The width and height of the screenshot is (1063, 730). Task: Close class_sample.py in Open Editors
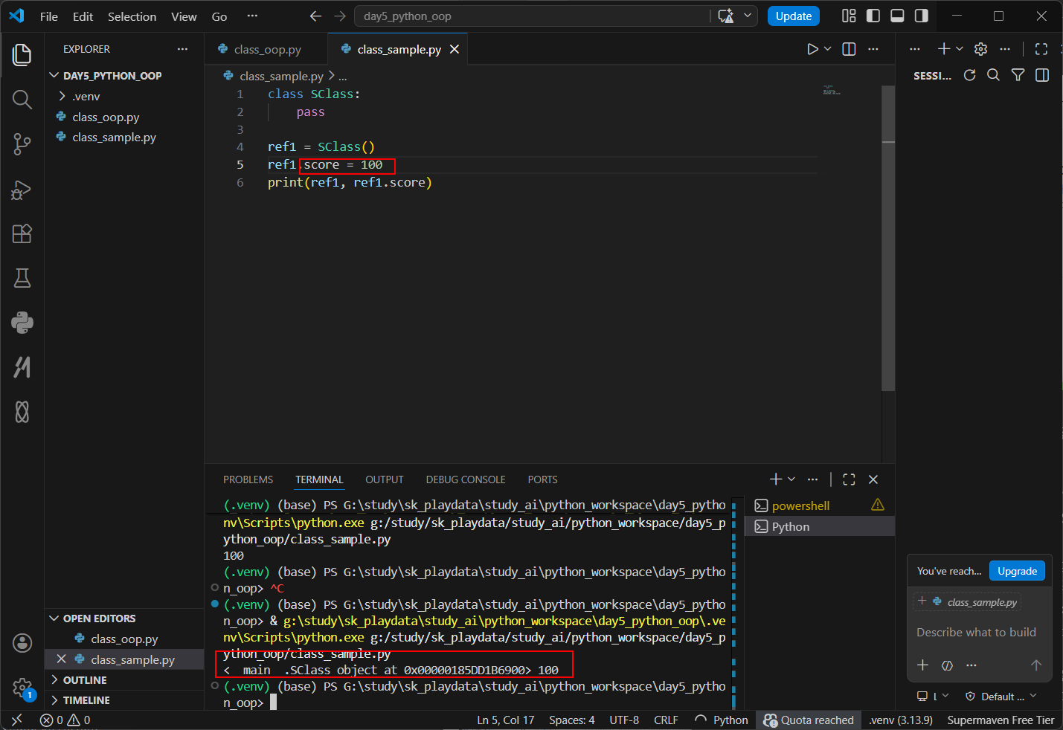point(62,659)
